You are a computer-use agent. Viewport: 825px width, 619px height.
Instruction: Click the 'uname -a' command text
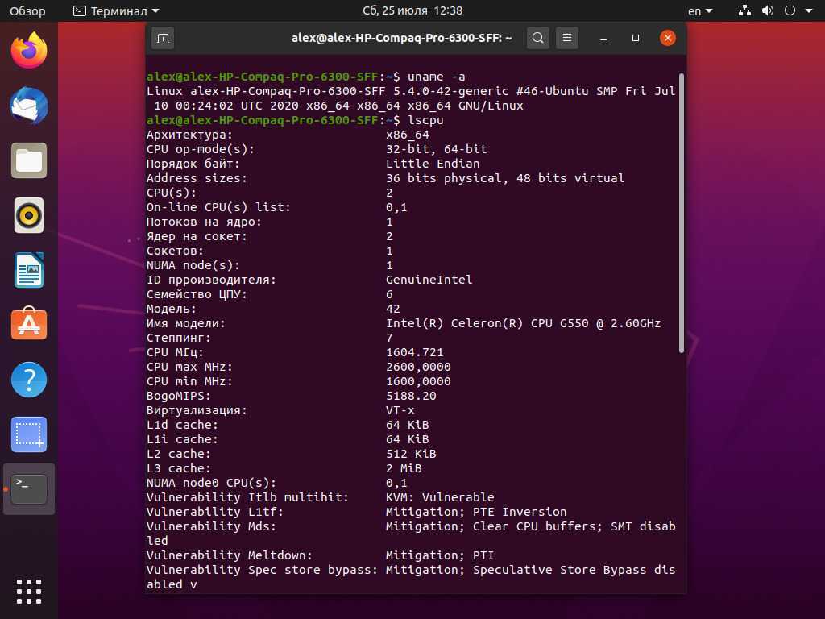click(x=436, y=77)
